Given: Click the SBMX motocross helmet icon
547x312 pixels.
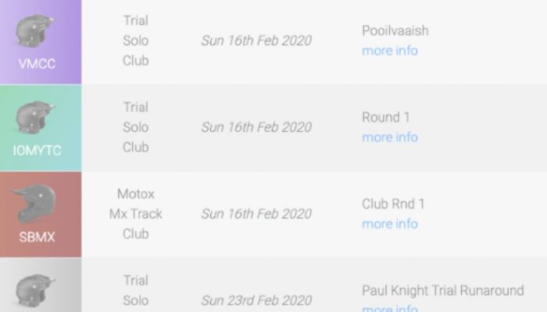Looking at the screenshot, I should [34, 204].
